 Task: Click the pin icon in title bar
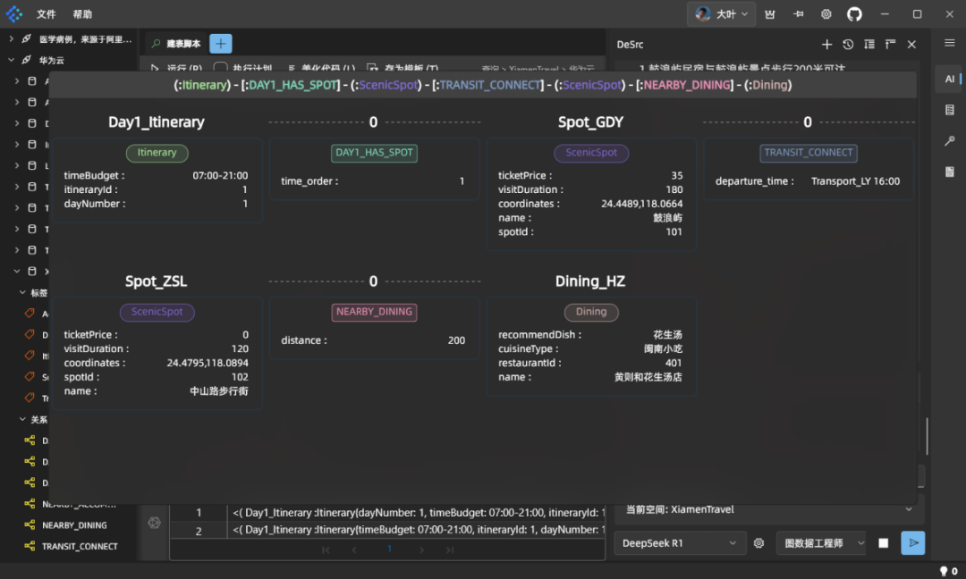coord(799,14)
